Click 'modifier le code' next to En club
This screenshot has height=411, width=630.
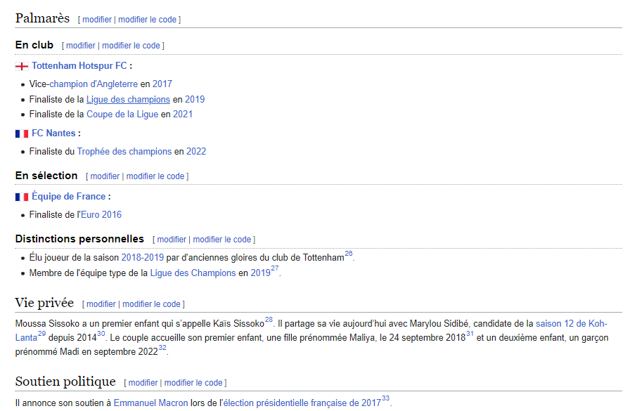tap(131, 46)
